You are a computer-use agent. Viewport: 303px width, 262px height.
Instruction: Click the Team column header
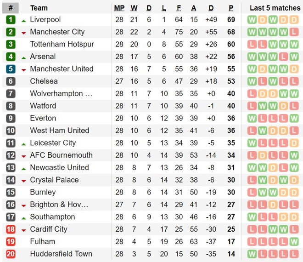pos(39,8)
